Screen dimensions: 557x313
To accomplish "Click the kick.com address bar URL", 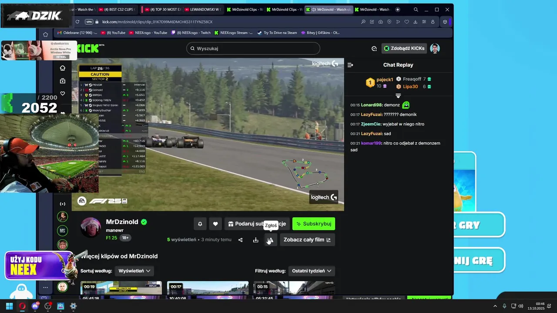I will pyautogui.click(x=157, y=22).
